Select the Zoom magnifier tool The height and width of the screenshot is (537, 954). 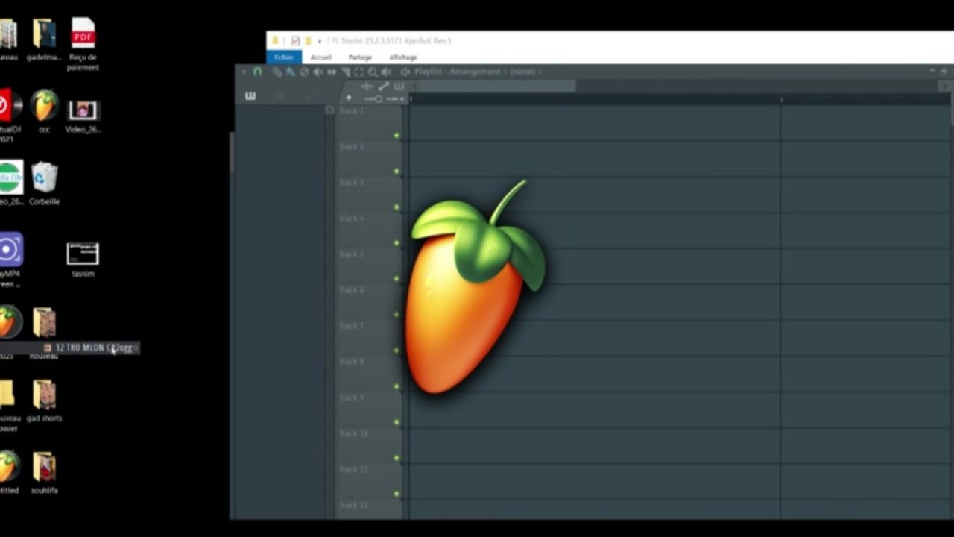pyautogui.click(x=373, y=72)
